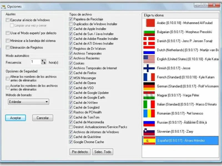
Task: Uncheck Registros de Dr Watson
Action: (71, 48)
